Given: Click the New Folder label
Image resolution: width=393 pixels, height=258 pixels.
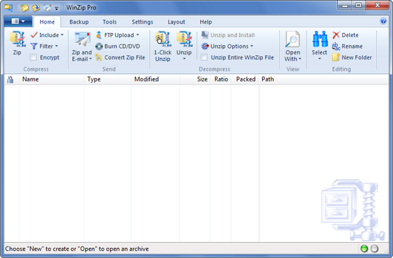Looking at the screenshot, I should pyautogui.click(x=357, y=57).
